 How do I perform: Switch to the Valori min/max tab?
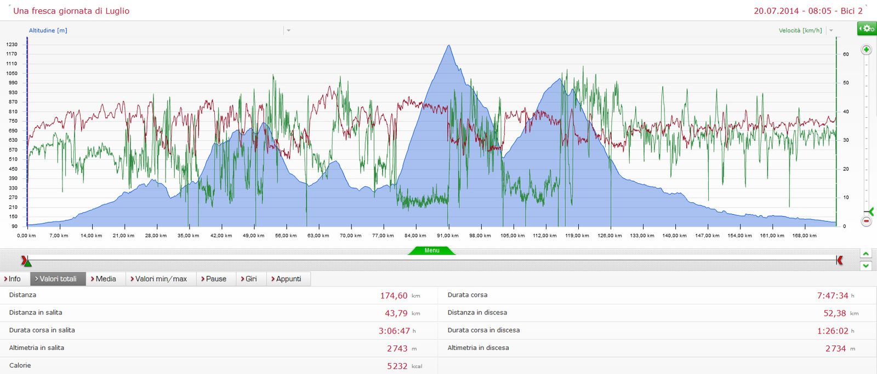click(161, 279)
